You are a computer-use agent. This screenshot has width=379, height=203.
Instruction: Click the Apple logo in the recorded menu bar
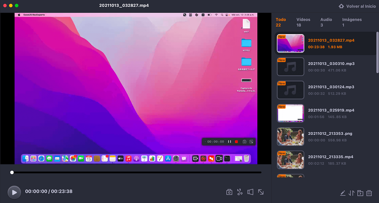pyautogui.click(x=19, y=15)
